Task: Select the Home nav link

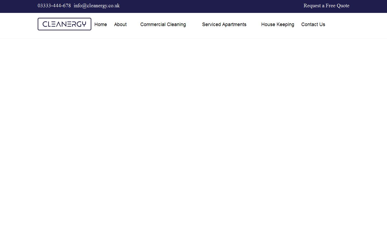Action: pos(101,24)
